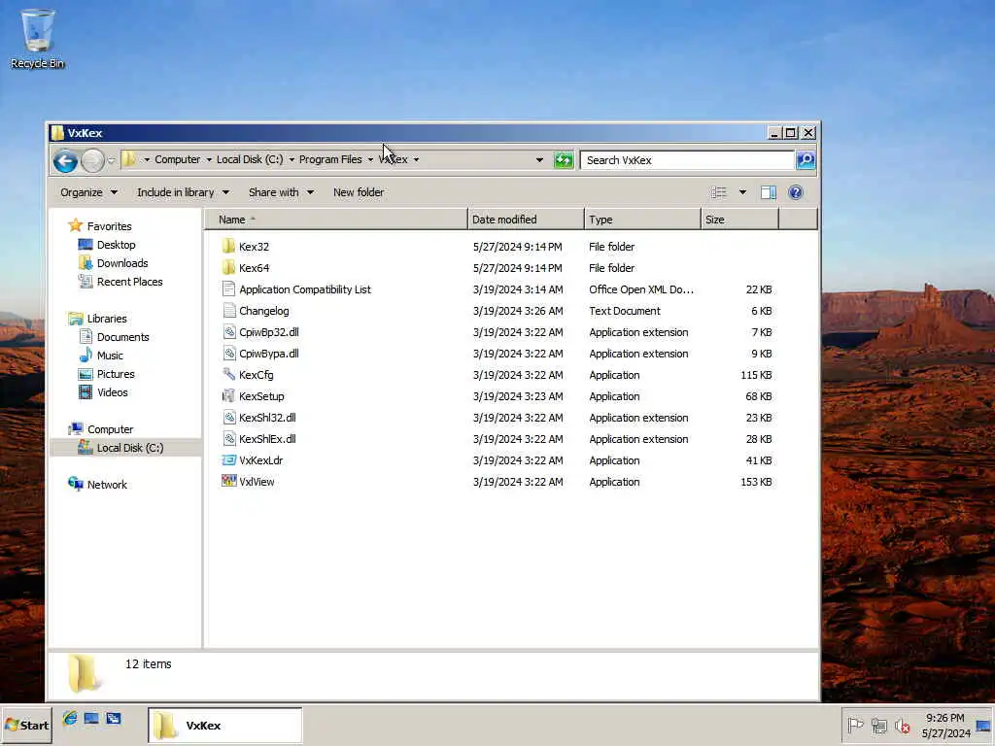Screen dimensions: 995x746
Task: Click the Program Files breadcrumb segment
Action: click(x=330, y=159)
